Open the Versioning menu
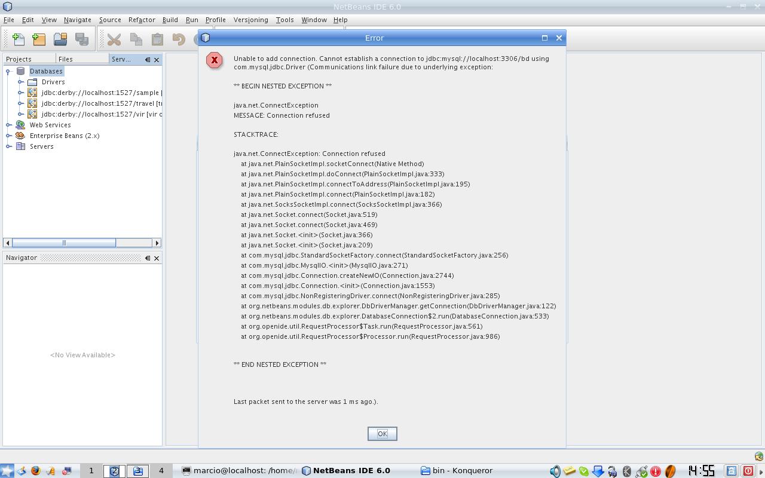Viewport: 765px width, 478px height. (x=251, y=20)
